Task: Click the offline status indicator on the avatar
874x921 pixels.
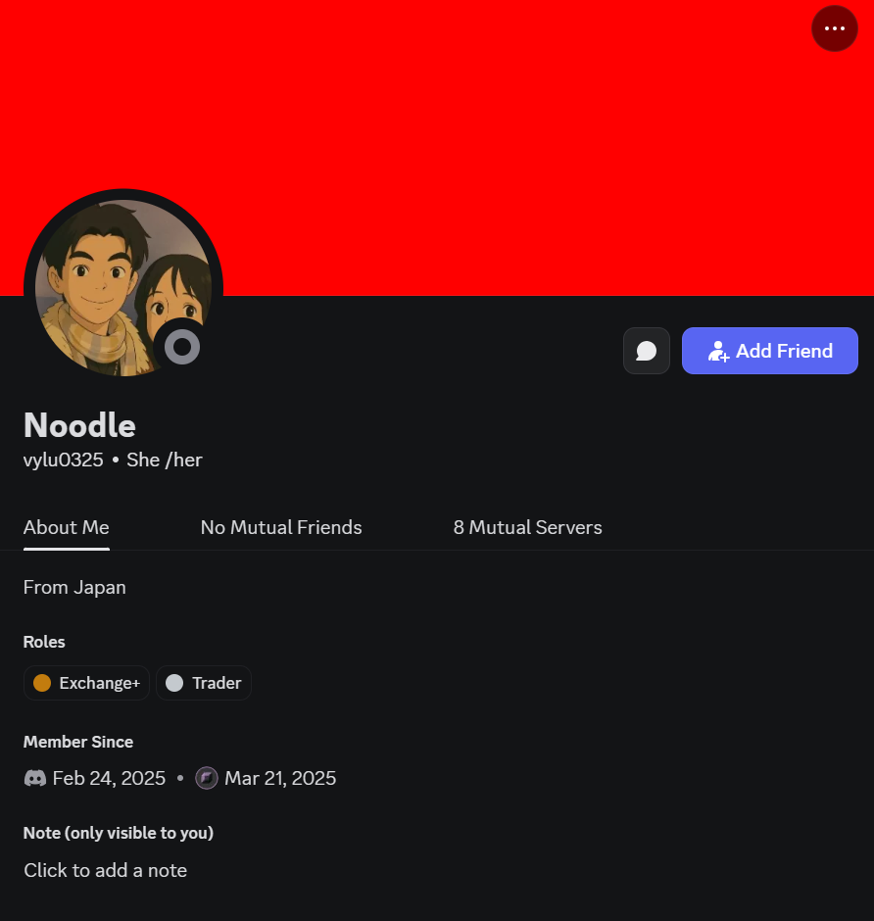Action: click(x=182, y=347)
